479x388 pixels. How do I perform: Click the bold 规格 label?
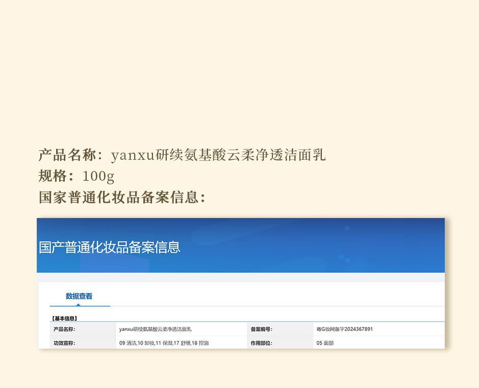[x=53, y=176]
